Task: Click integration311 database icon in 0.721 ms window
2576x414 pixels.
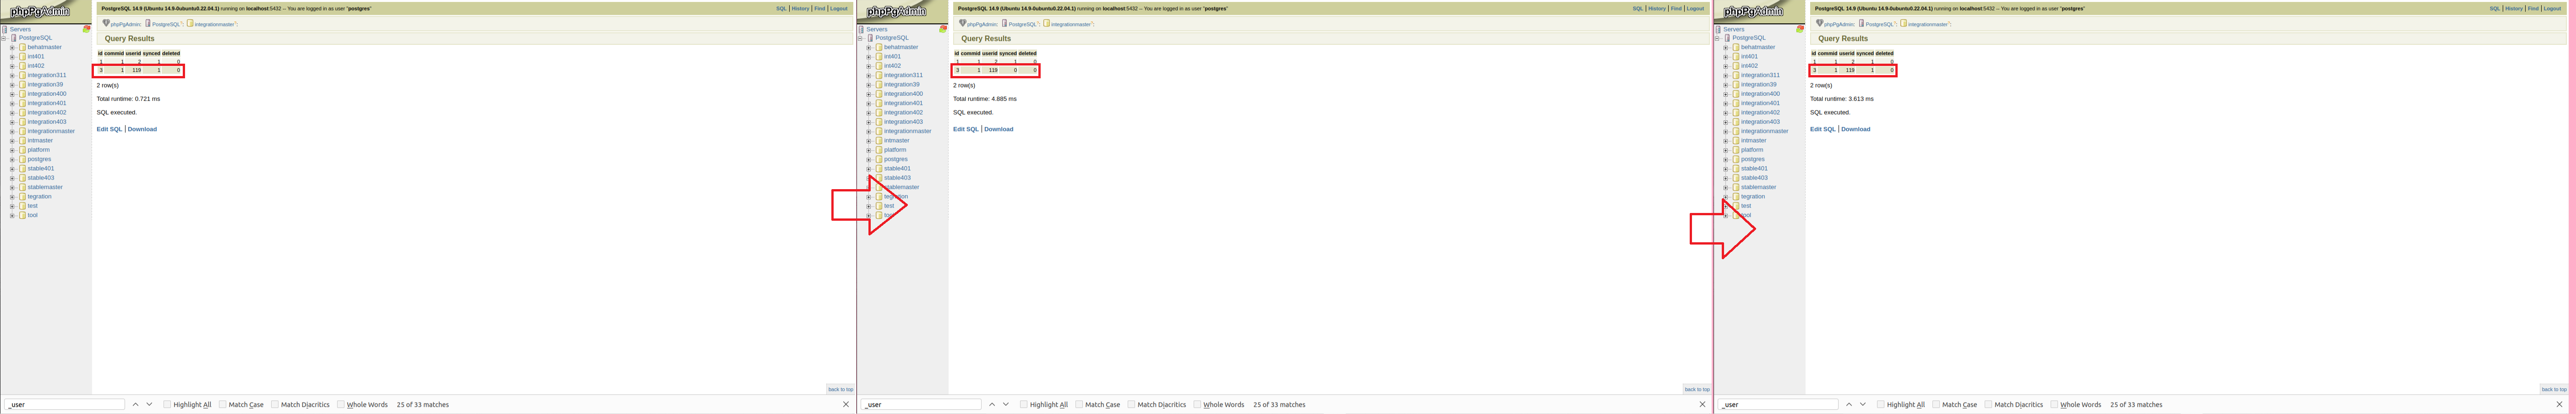Action: point(22,75)
